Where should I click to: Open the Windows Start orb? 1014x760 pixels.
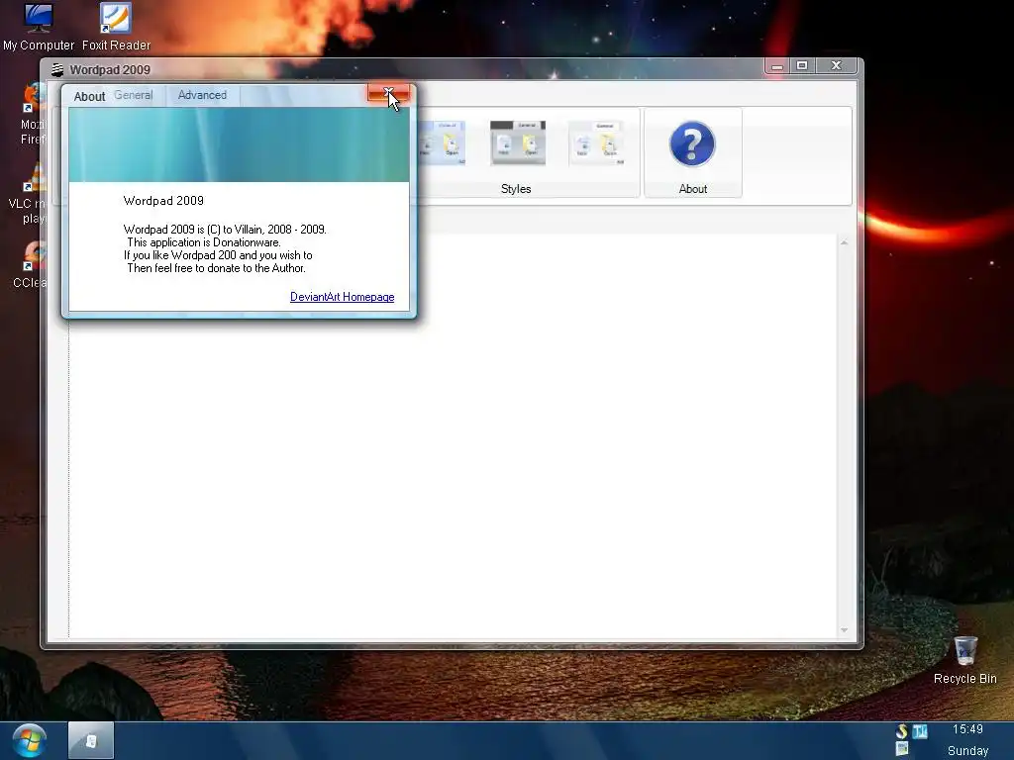[29, 740]
